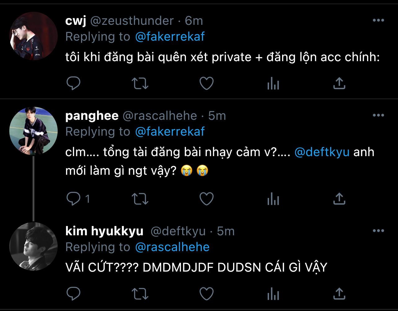
Task: Open reply thread on panghee's tweet
Action: click(x=78, y=199)
